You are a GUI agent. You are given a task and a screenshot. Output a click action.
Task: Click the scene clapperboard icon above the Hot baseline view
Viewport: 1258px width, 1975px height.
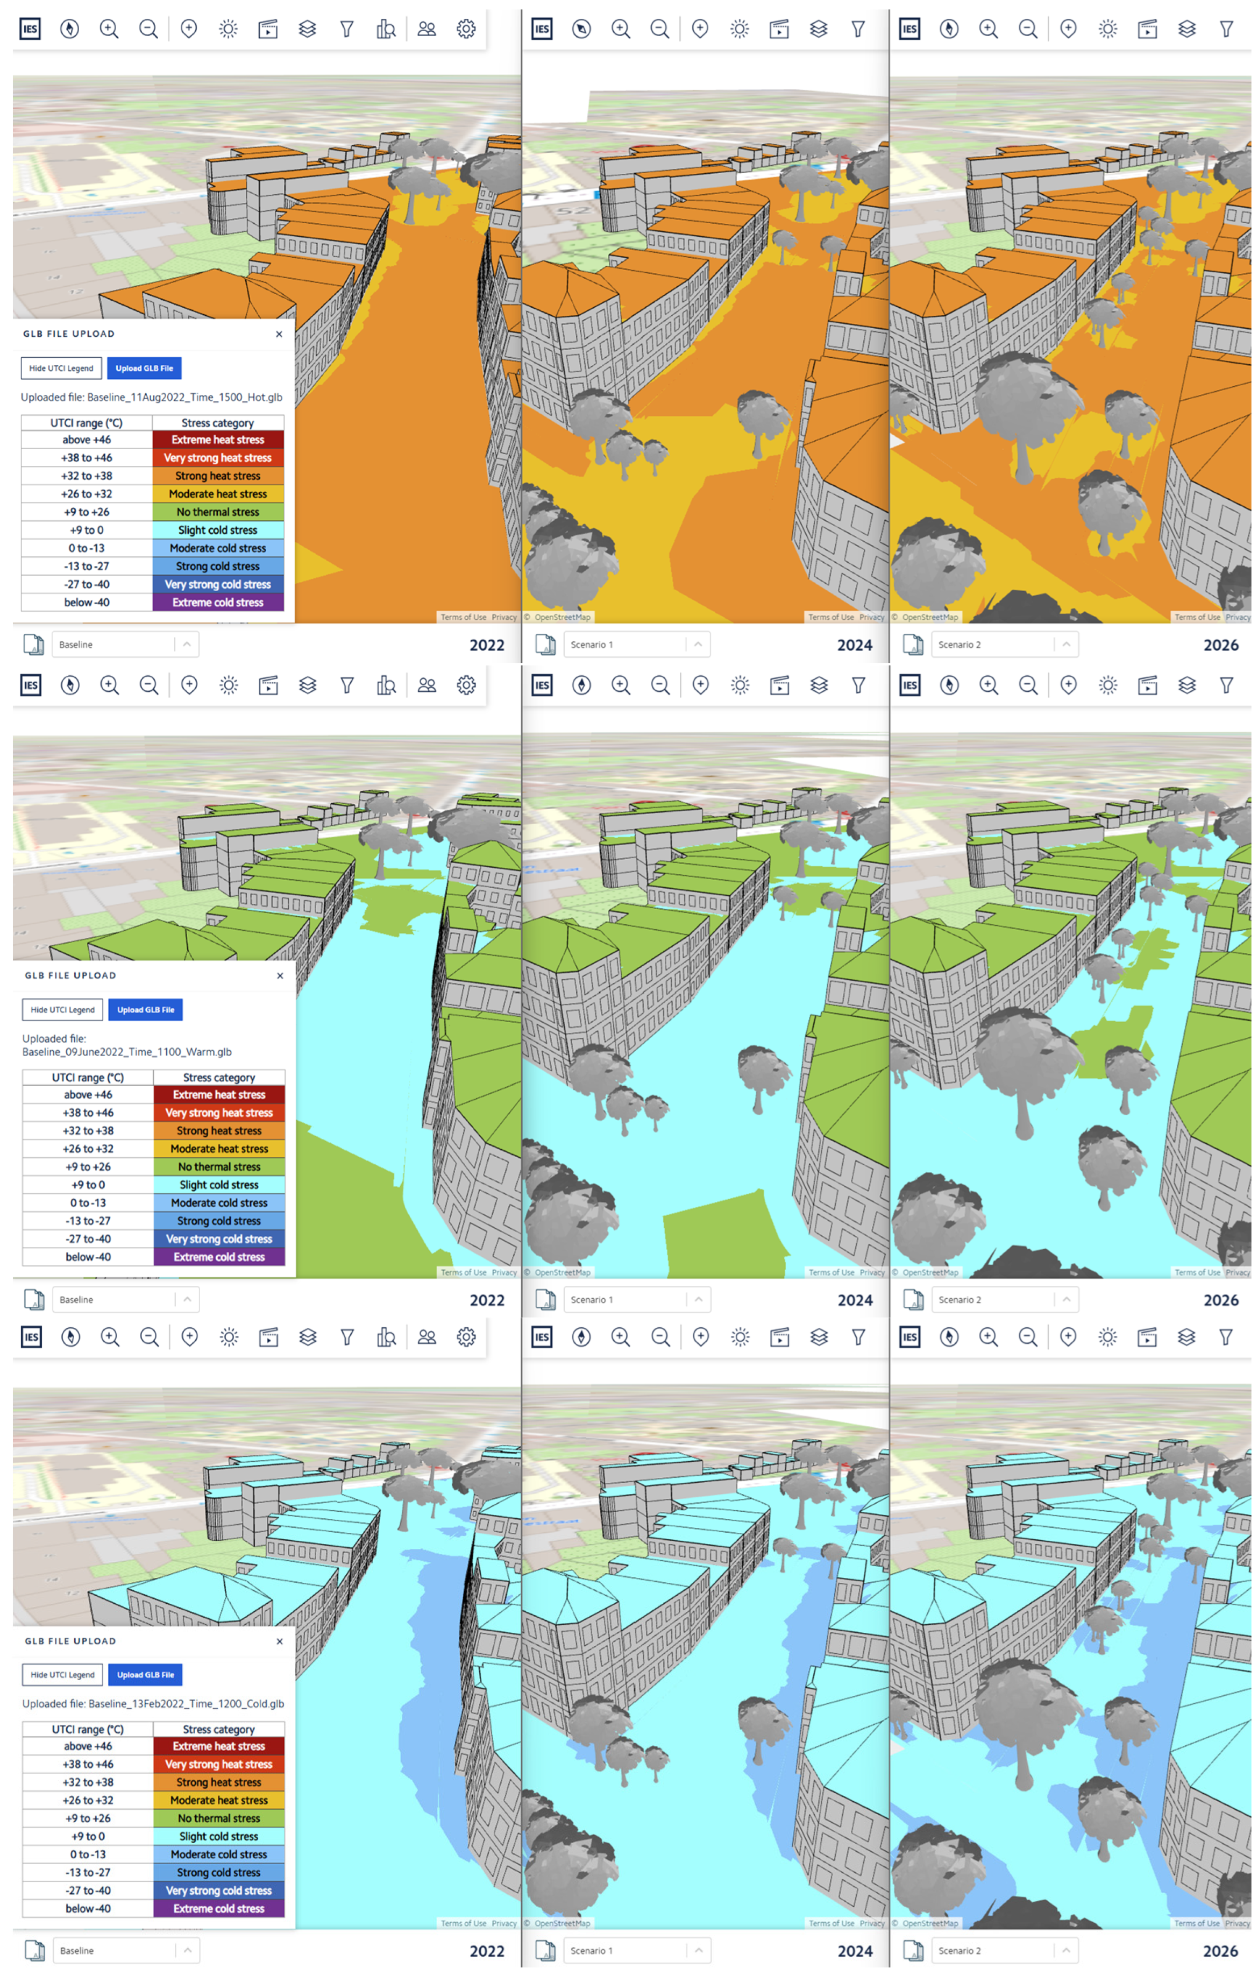(267, 30)
